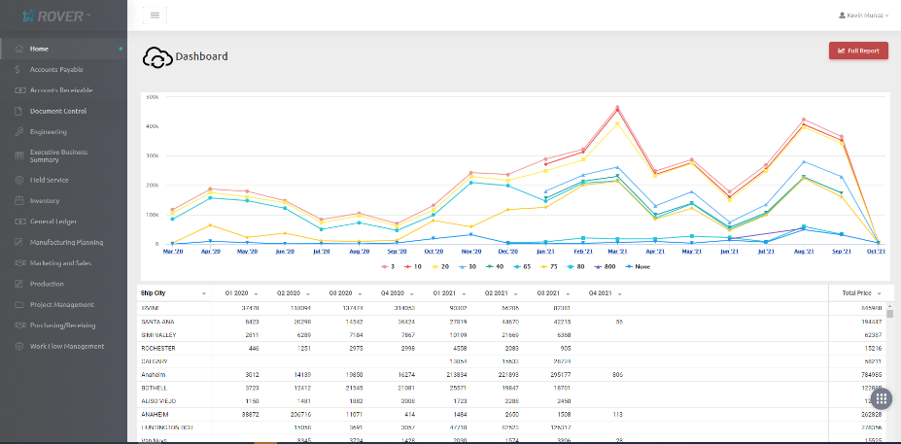Expand the ROVER logo dropdown chevron
This screenshot has width=901, height=444.
click(x=88, y=15)
